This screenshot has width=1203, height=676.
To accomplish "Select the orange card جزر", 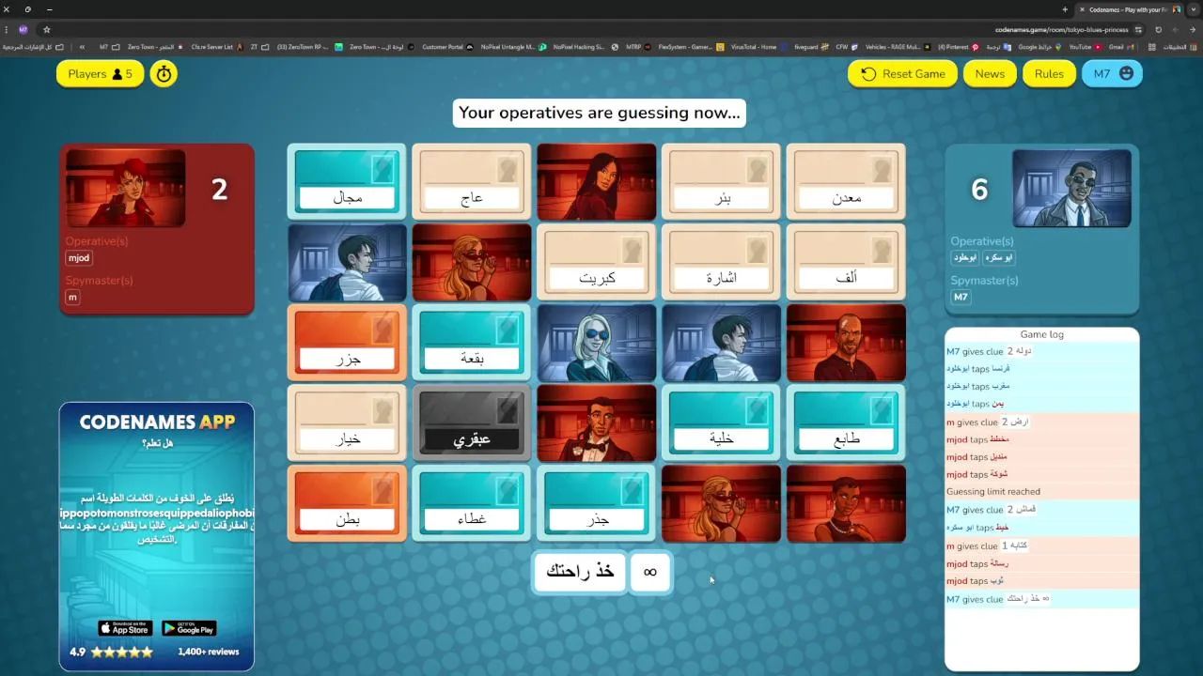I will click(347, 343).
